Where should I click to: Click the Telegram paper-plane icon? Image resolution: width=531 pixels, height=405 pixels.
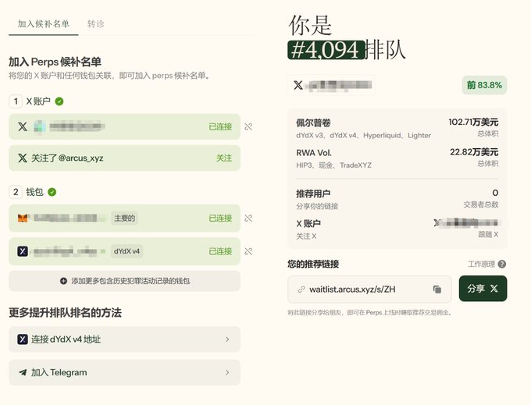pos(23,372)
